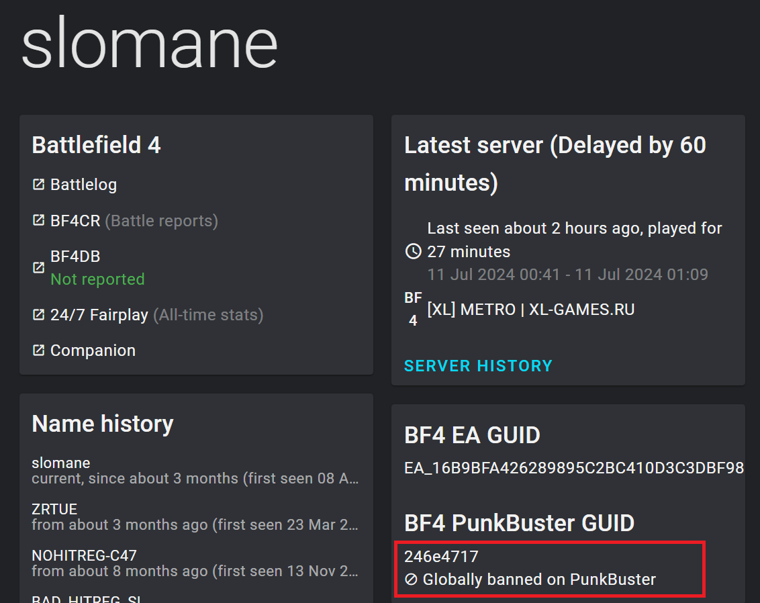
Task: Visit 24/7 Fairplay all-time stats
Action: tap(156, 315)
